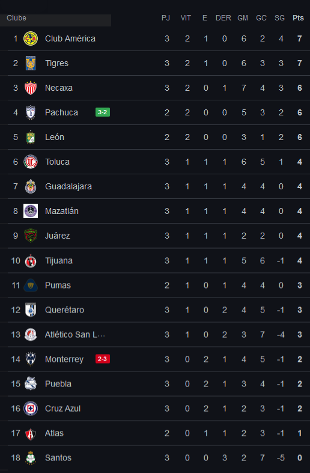The width and height of the screenshot is (310, 473).
Task: Select the Pumas logo
Action: (31, 285)
